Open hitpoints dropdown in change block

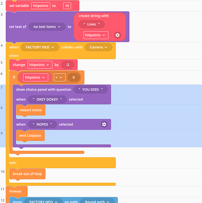pos(40,65)
